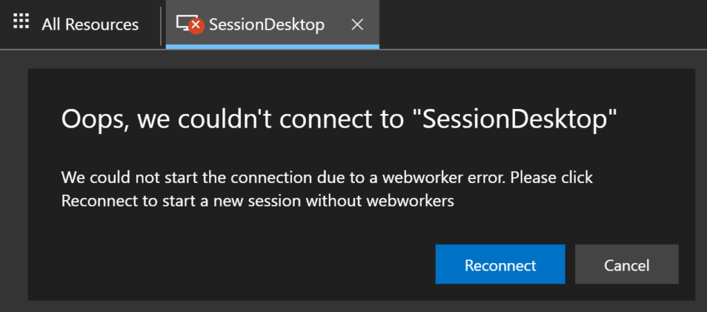Click the Cancel button
Screen dimensions: 707x312
point(627,264)
